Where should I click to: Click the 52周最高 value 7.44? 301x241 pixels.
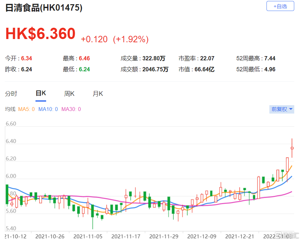(x=270, y=58)
